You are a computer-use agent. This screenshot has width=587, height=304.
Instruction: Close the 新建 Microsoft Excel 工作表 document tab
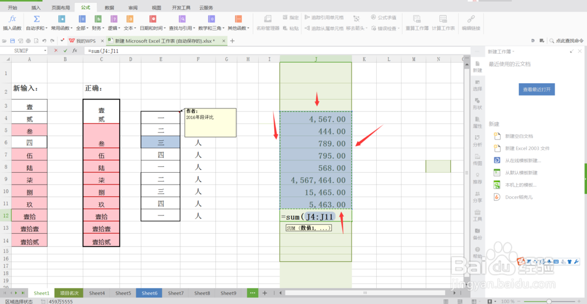[224, 40]
